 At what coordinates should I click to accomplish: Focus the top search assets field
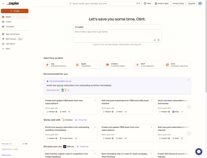105,4
